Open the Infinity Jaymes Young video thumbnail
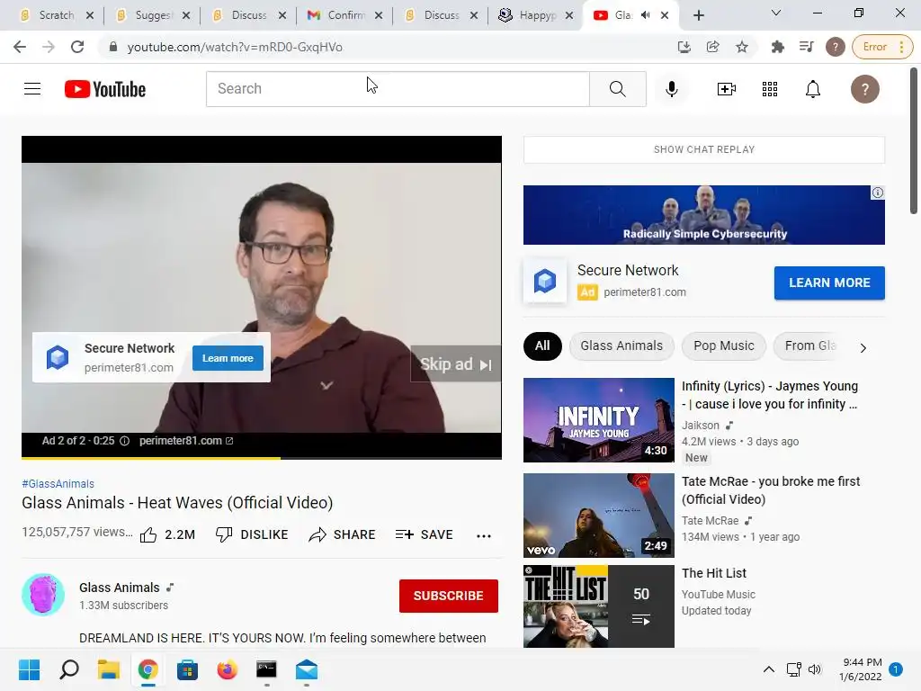The height and width of the screenshot is (691, 921). pyautogui.click(x=598, y=420)
